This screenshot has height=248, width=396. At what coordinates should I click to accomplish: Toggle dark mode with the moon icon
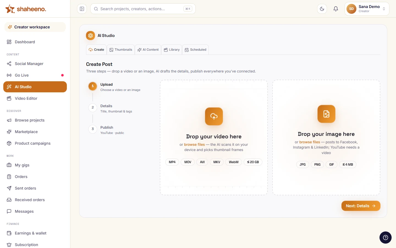point(322,9)
